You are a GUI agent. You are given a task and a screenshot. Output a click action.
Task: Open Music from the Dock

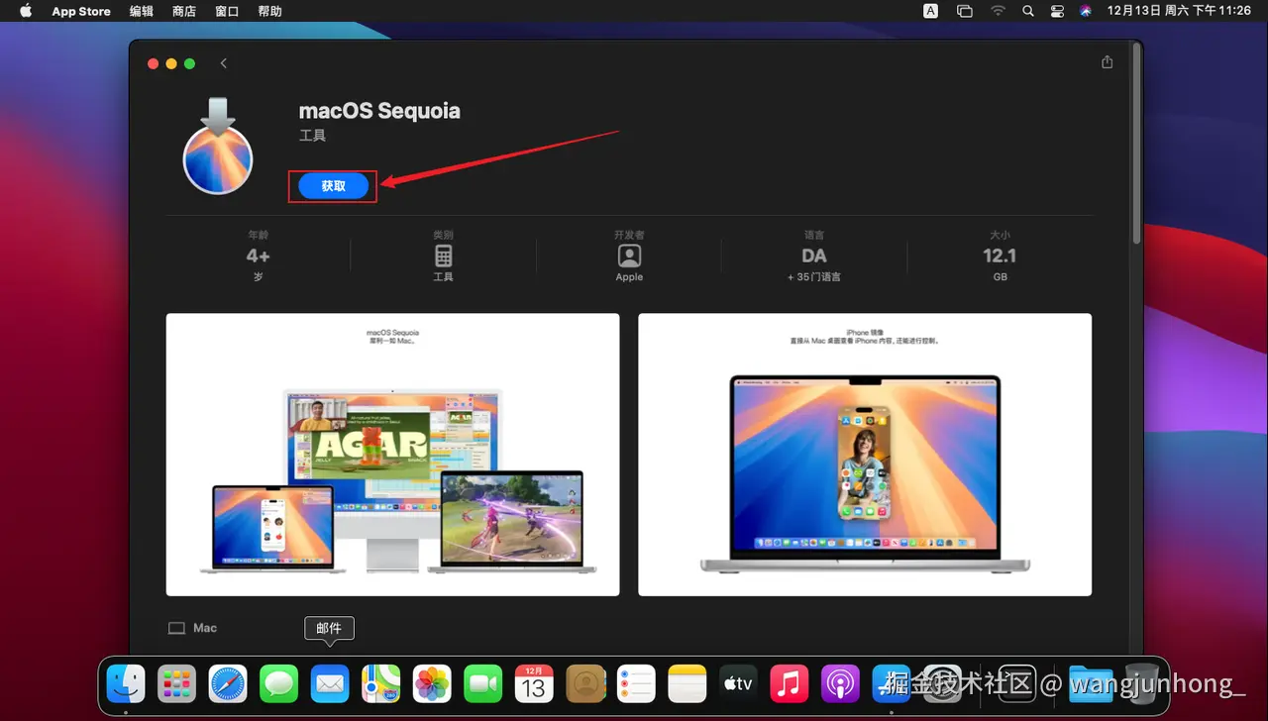(790, 683)
